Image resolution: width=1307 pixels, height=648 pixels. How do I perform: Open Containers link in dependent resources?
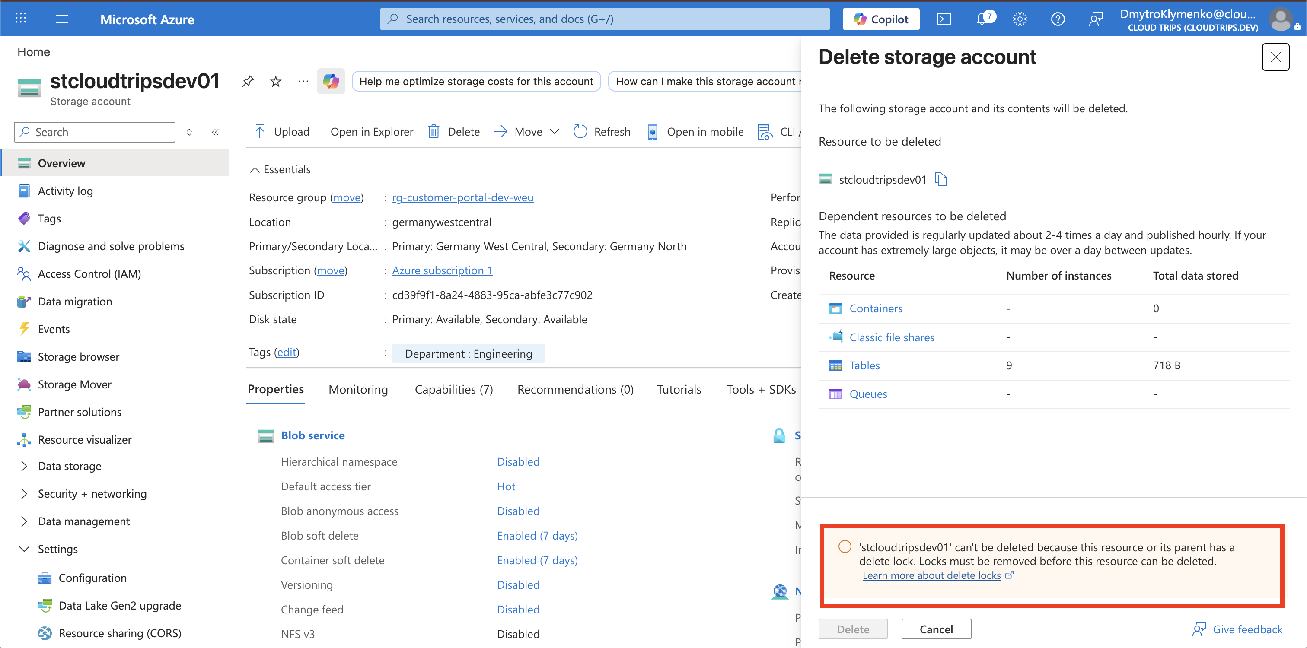[x=876, y=308]
